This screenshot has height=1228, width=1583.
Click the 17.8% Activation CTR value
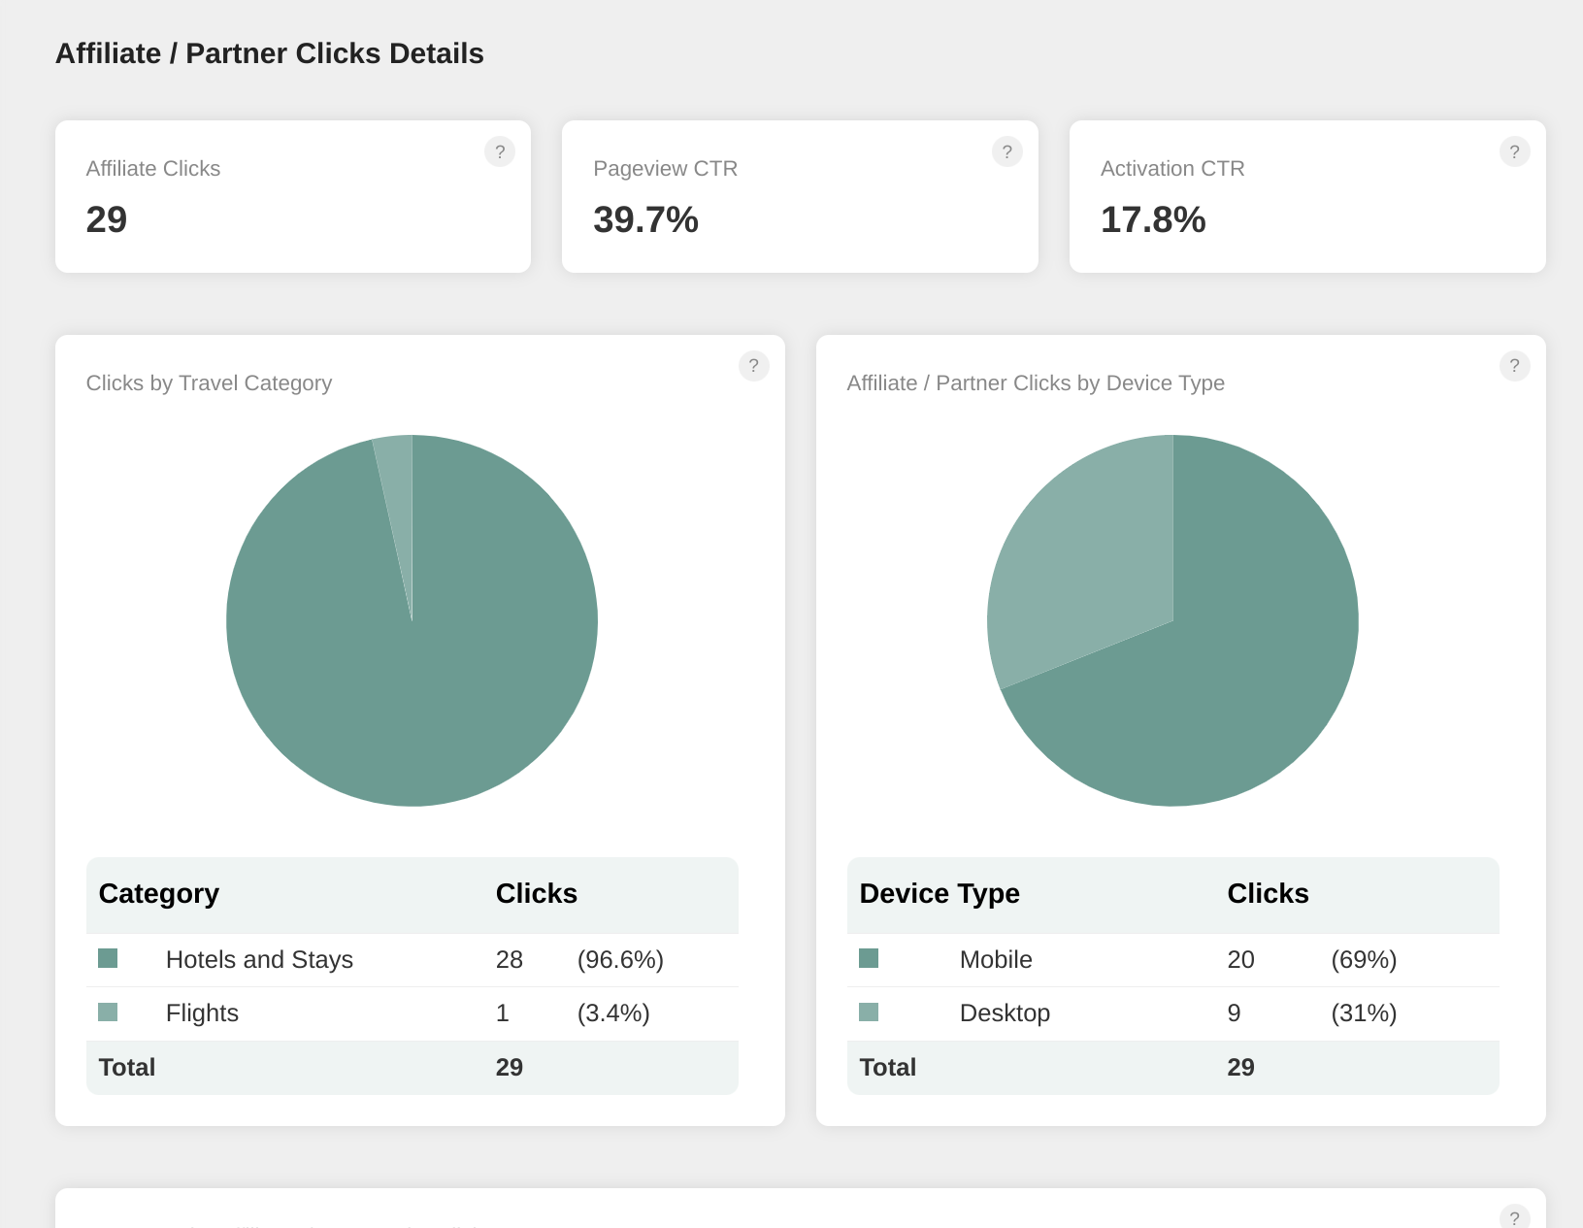click(x=1153, y=219)
